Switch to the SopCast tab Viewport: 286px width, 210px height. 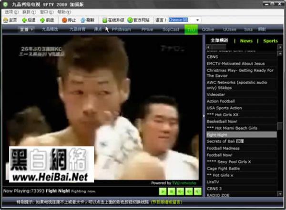coord(171,30)
